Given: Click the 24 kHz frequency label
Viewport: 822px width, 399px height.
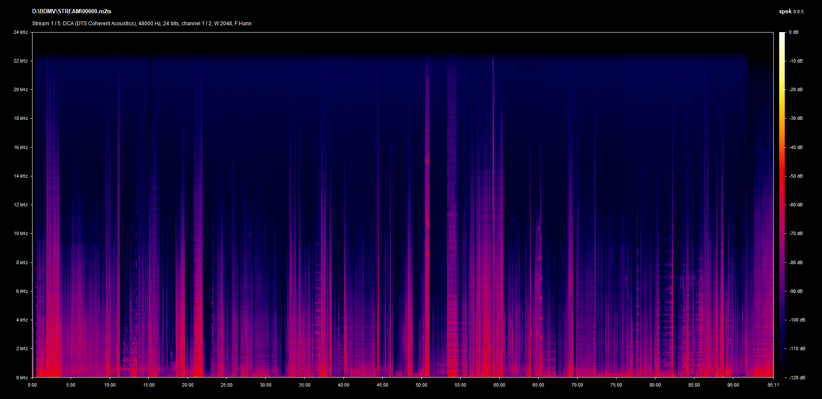Looking at the screenshot, I should (21, 32).
